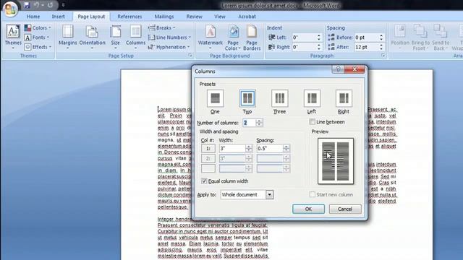Open theme Effects menu
Screen dimensions: 463x260
[x=38, y=47]
